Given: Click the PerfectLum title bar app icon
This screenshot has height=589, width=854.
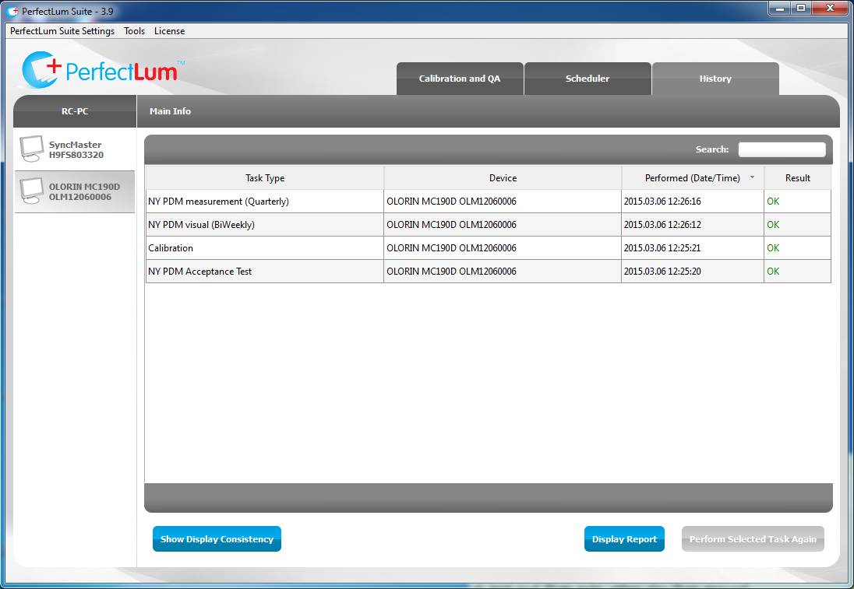Looking at the screenshot, I should click(12, 11).
